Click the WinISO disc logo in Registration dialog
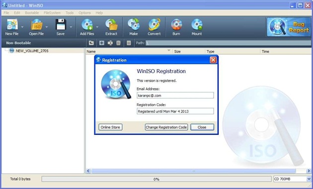313x189 pixels. pyautogui.click(x=116, y=84)
